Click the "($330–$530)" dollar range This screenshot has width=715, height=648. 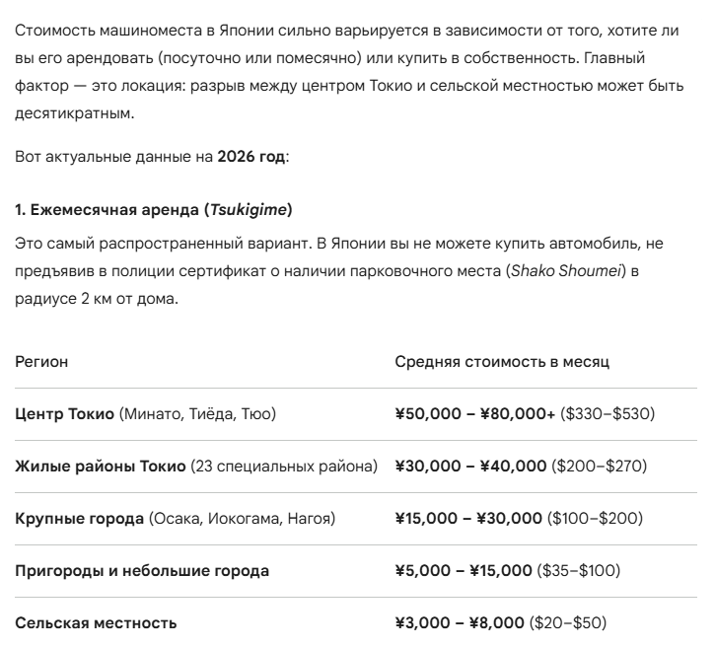click(607, 414)
